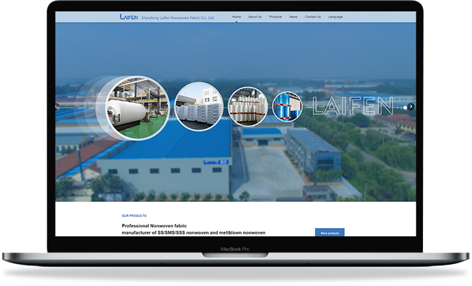The height and width of the screenshot is (286, 472).
Task: Open the Language selector
Action: [x=336, y=17]
